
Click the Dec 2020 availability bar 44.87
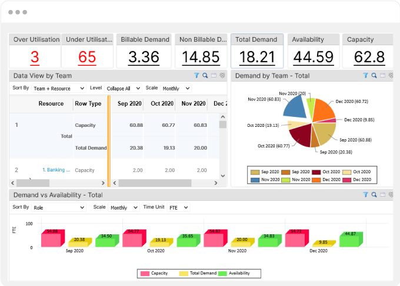pos(351,239)
